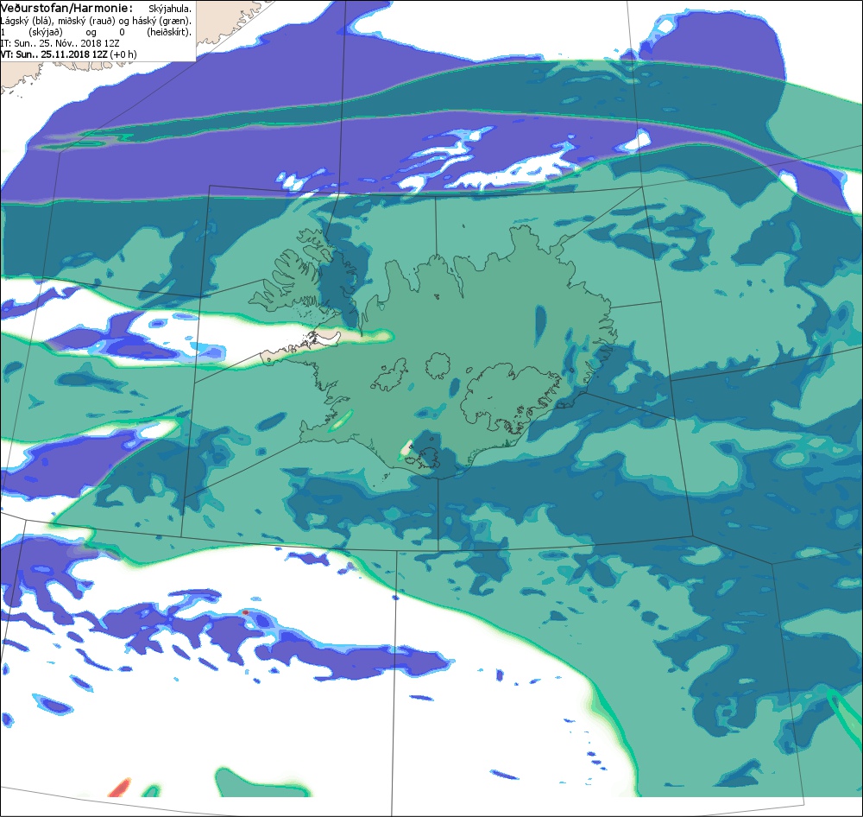Click the 'Skýjahula.' label in the legend
Image resolution: width=863 pixels, height=817 pixels.
(170, 9)
